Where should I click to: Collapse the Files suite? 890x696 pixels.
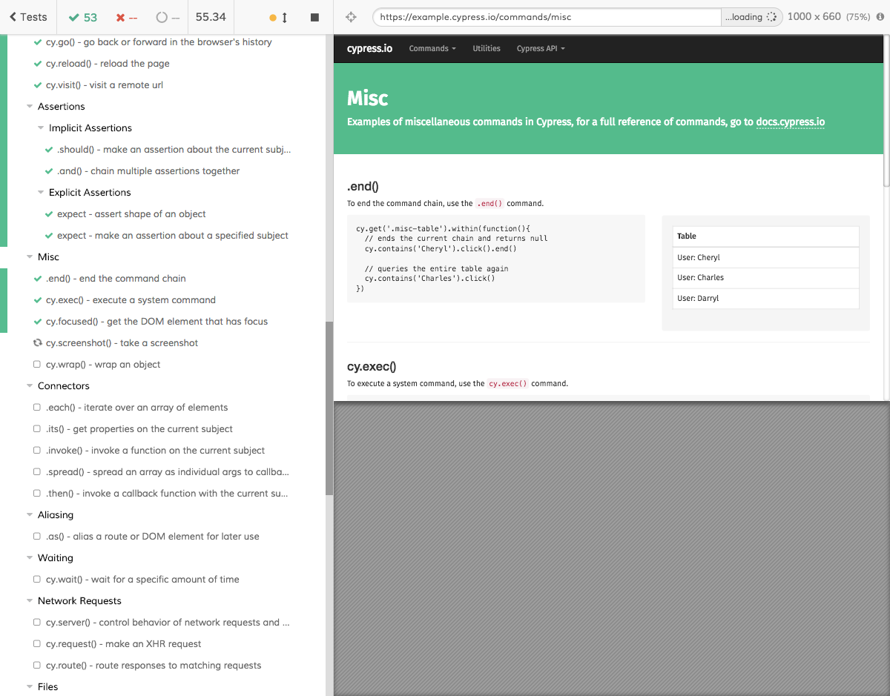[30, 687]
